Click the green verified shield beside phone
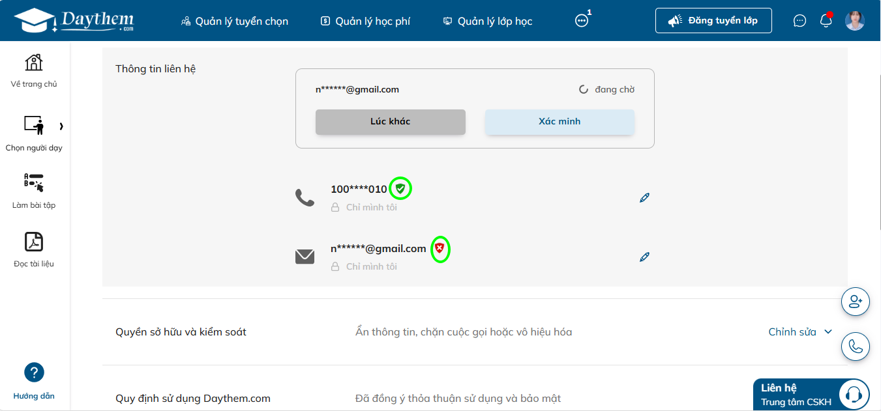 (x=401, y=189)
